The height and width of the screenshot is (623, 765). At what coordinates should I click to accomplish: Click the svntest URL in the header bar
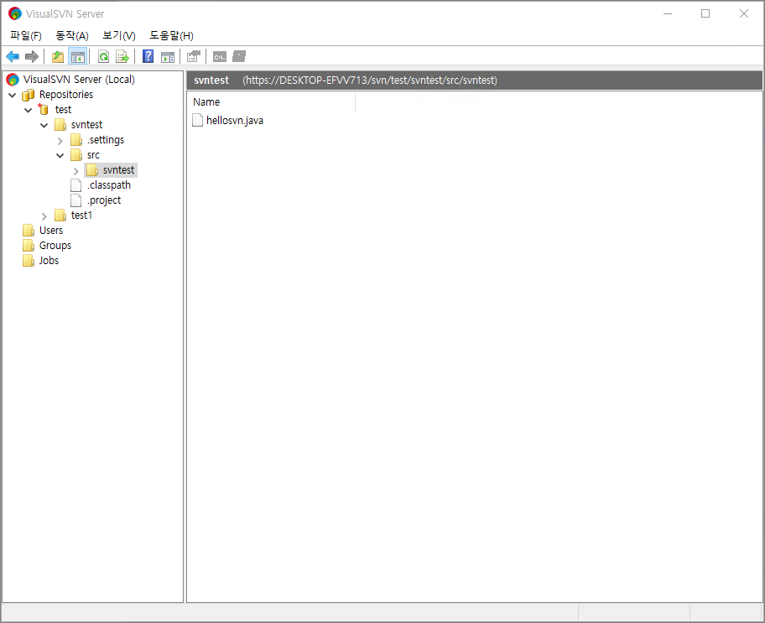click(x=370, y=80)
